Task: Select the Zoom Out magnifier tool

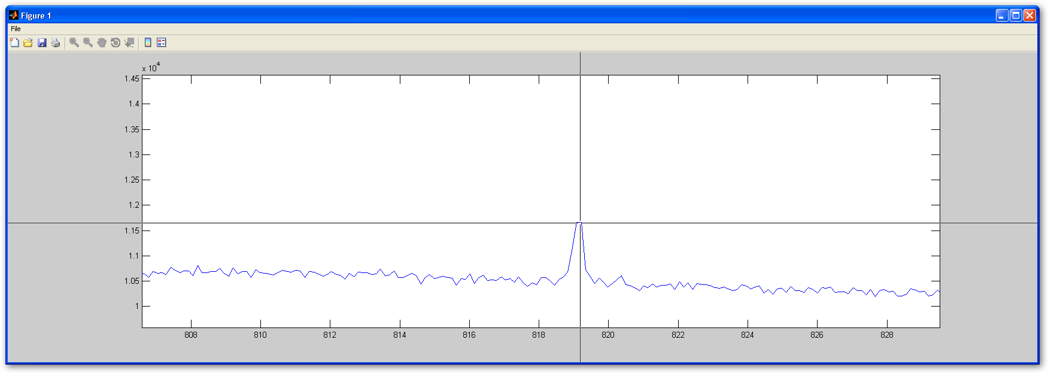Action: [x=88, y=43]
